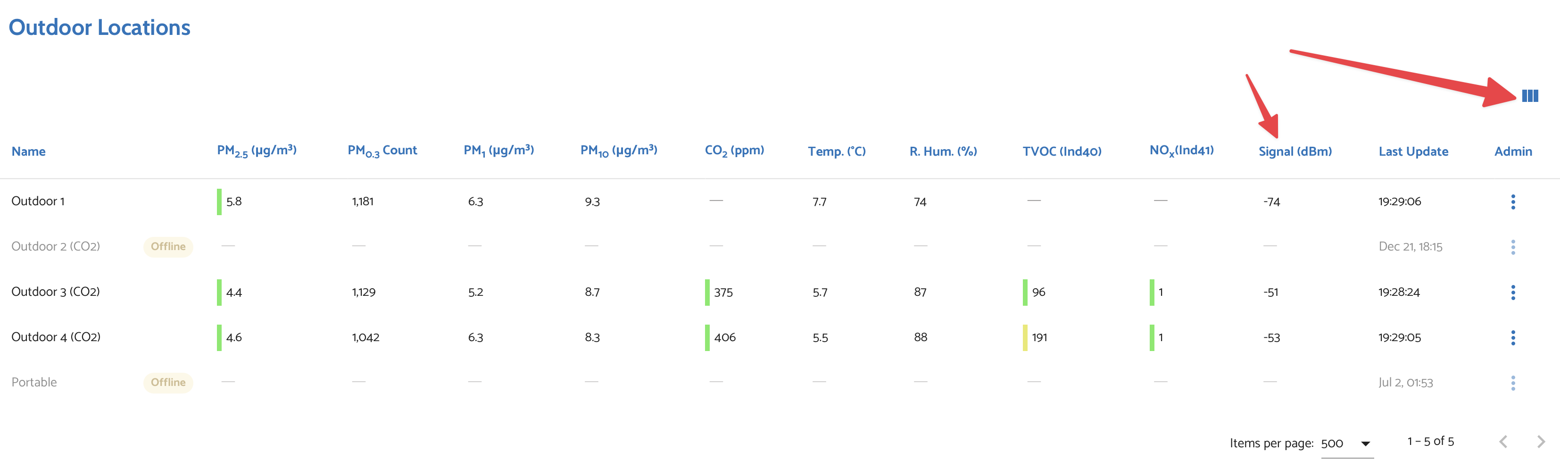Go to next page arrow
The height and width of the screenshot is (469, 1560).
(1541, 441)
